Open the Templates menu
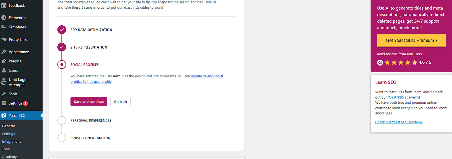The image size is (452, 159). (21, 27)
